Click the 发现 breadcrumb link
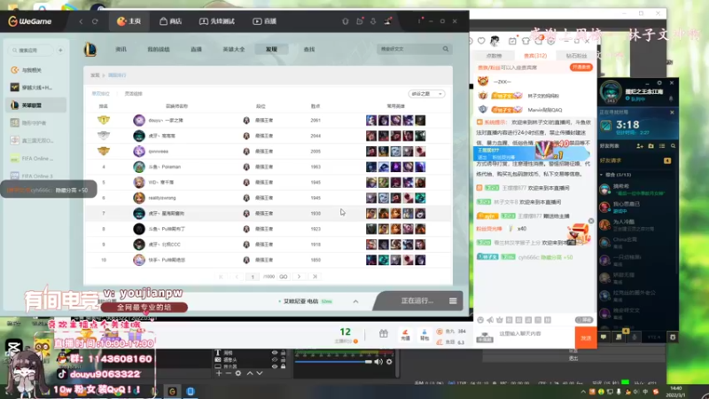Viewport: 709px width, 399px height. [95, 75]
